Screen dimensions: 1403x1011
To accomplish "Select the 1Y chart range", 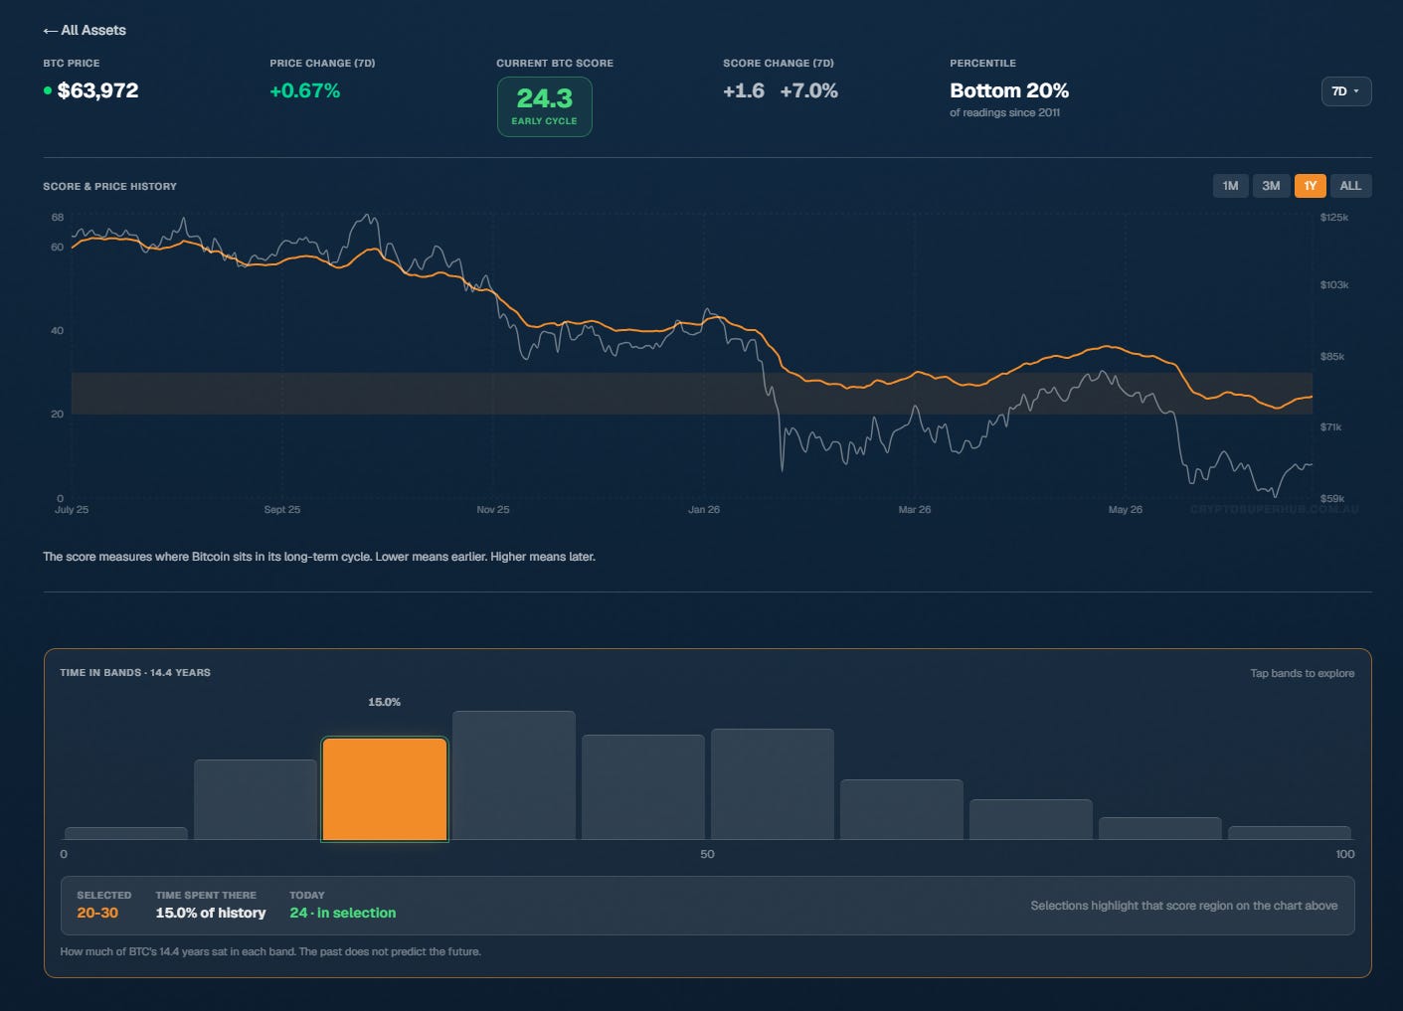I will 1310,186.
